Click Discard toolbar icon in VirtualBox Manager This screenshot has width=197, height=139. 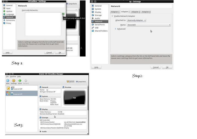coord(26,82)
